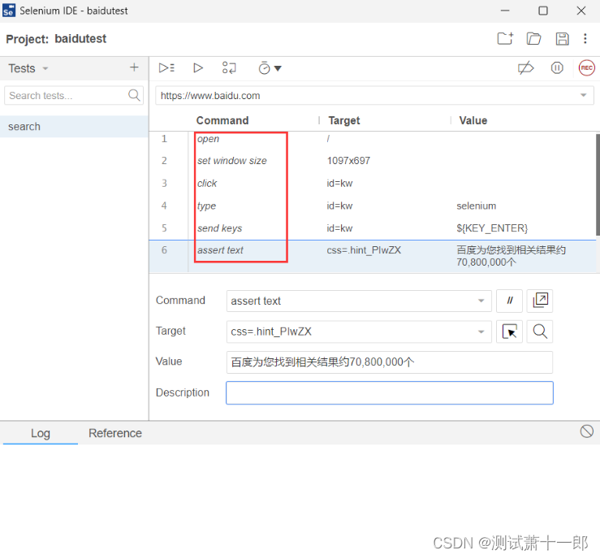Screen dimensions: 600x559
Task: Select the 'type' command row
Action: (373, 206)
